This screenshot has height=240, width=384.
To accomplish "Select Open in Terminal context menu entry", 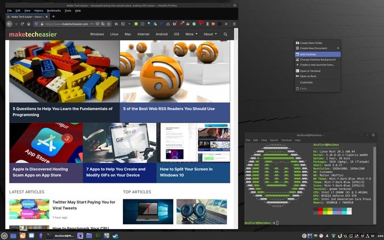I will 318,71.
